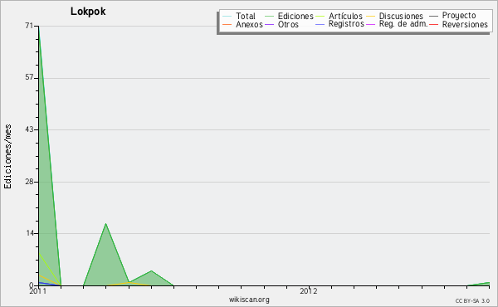Screen dimensions: 498x307
Task: Click the Reversiones legend entry
Action: coord(458,24)
